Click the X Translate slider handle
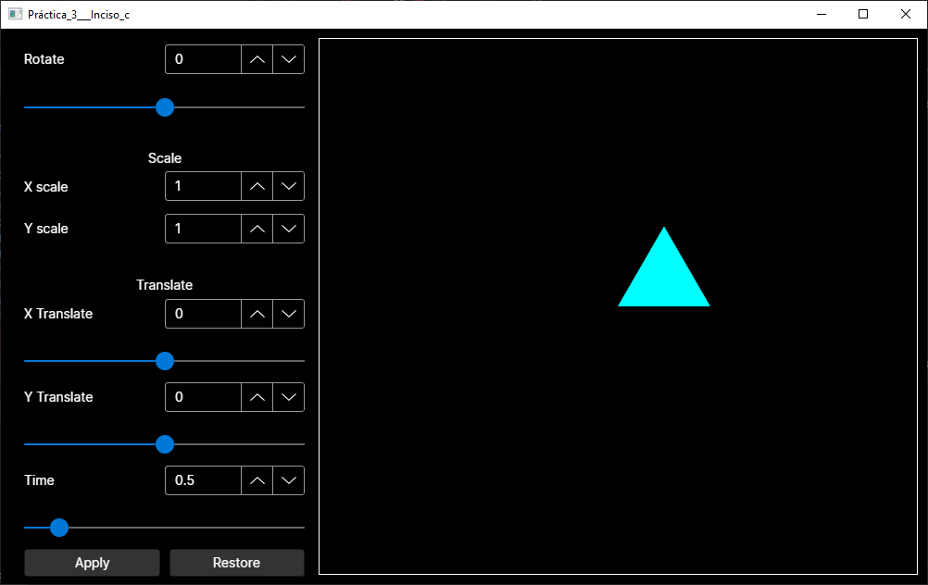 [164, 361]
